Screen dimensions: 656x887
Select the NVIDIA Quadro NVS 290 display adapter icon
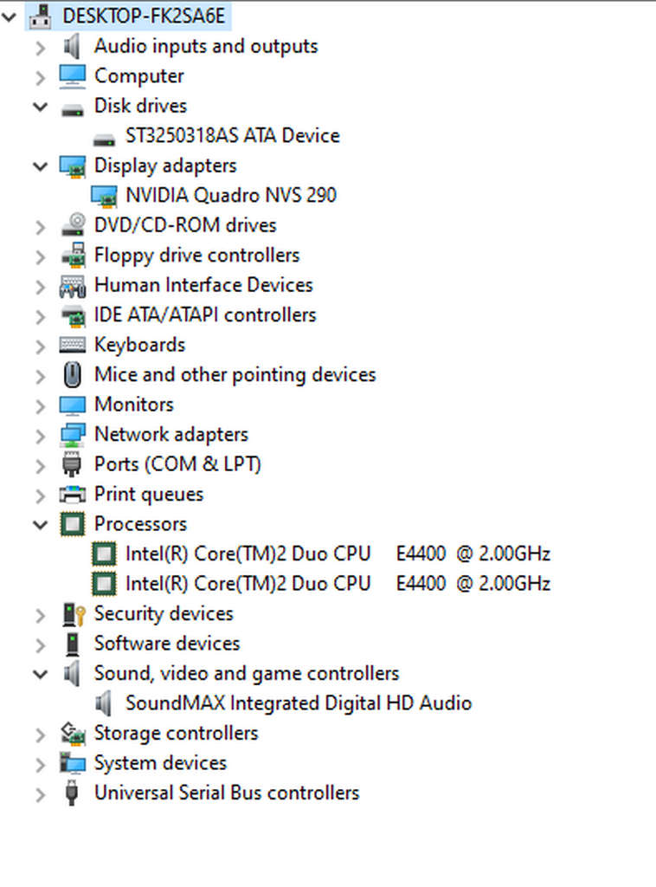105,196
